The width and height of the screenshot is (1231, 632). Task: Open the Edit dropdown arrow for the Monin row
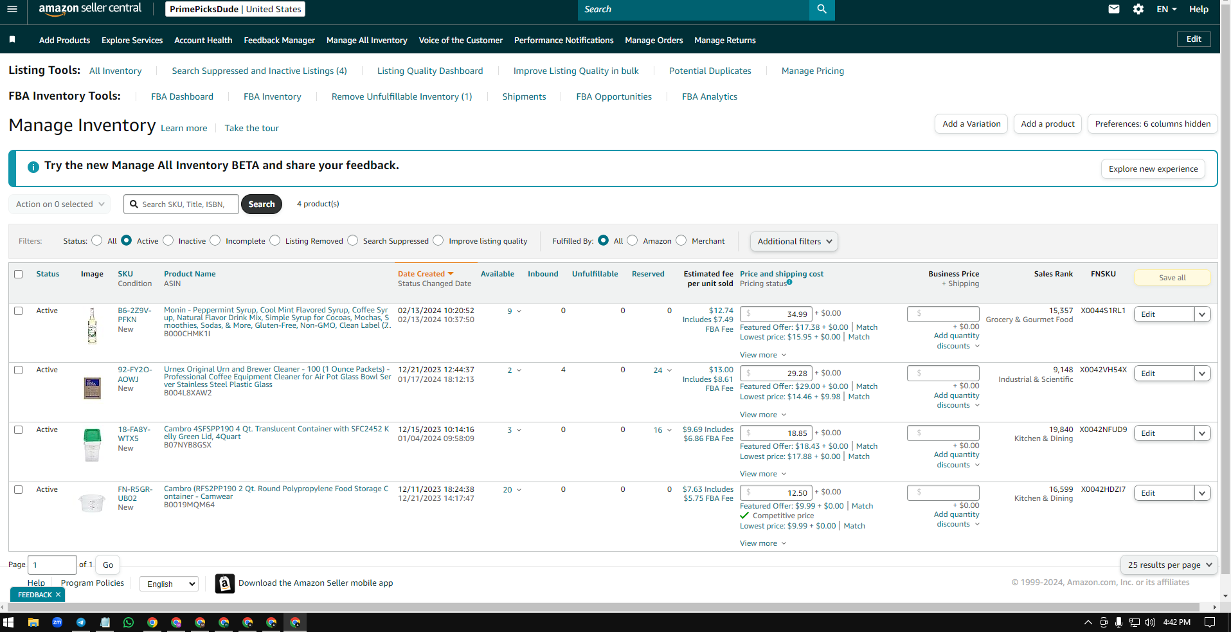click(1202, 314)
